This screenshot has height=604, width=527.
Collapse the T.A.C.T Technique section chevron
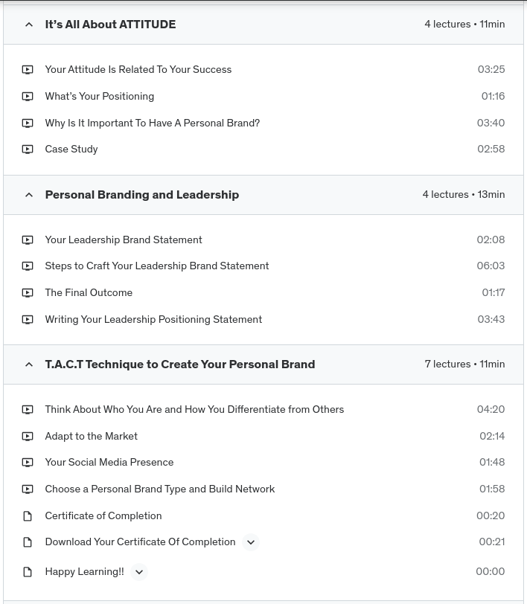(x=29, y=364)
